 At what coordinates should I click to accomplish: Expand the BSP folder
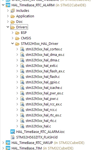[x=13, y=33]
